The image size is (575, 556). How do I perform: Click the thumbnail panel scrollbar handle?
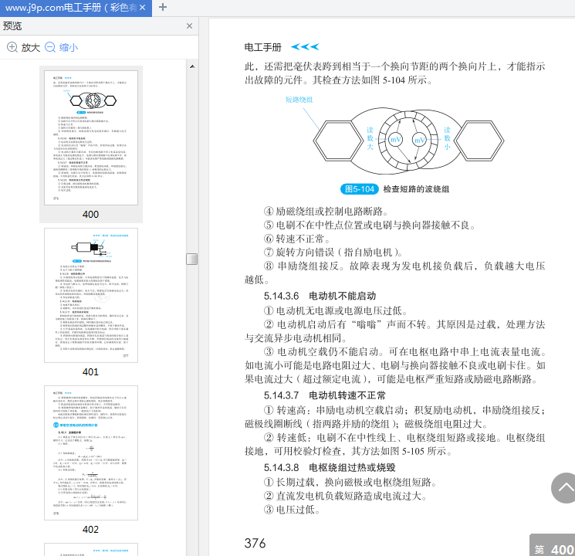(x=191, y=259)
